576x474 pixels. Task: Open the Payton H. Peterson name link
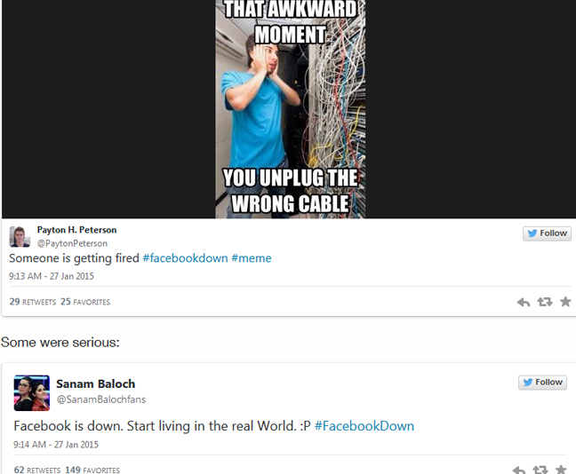tap(76, 230)
